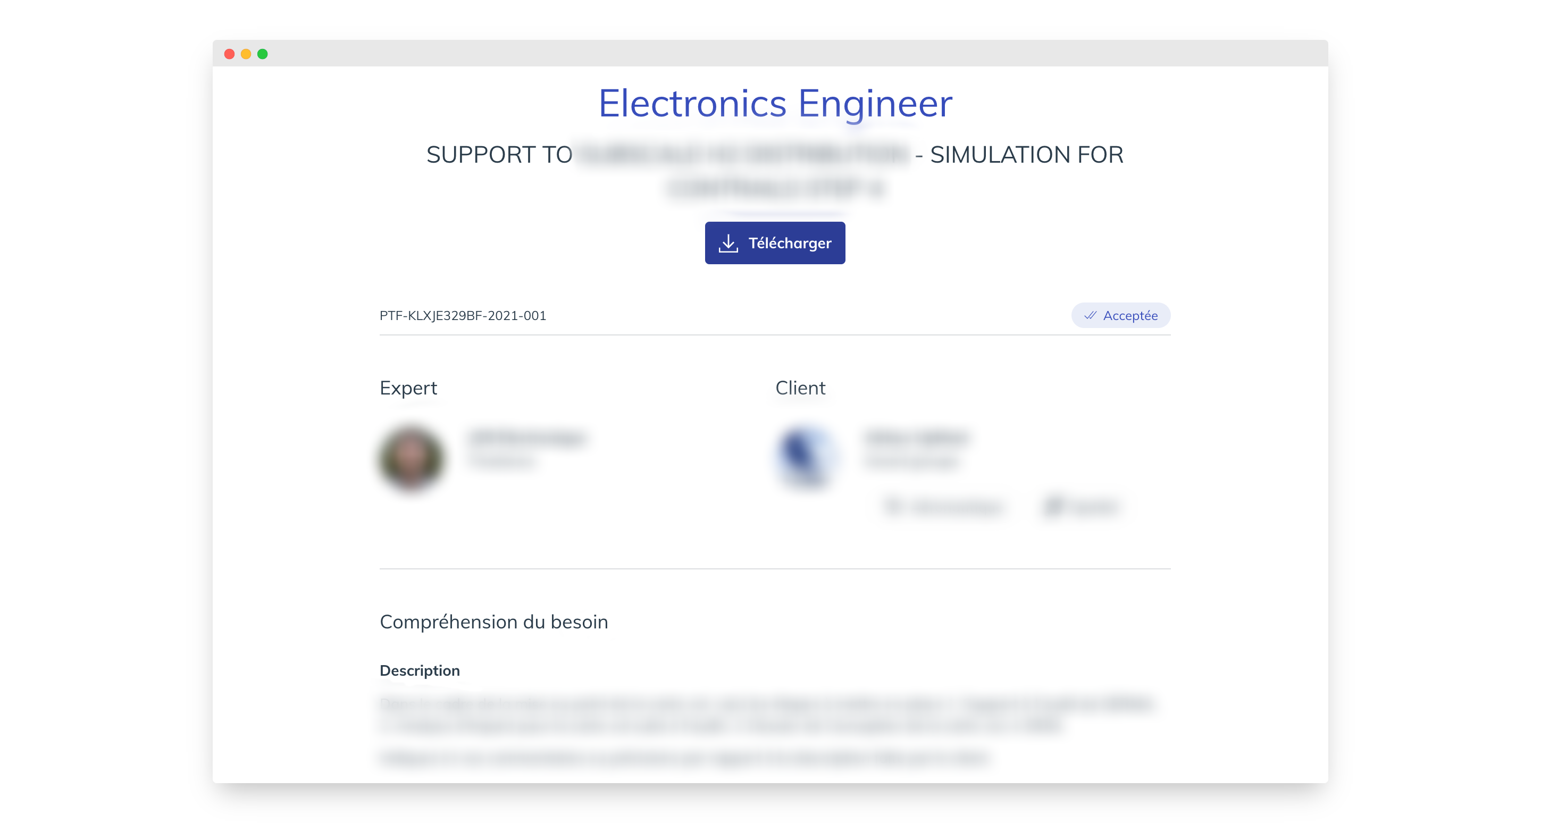
Task: Maximize the window using the green dot
Action: tap(263, 54)
